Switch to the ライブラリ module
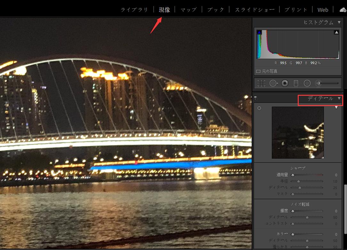This screenshot has height=250, width=347. (134, 10)
